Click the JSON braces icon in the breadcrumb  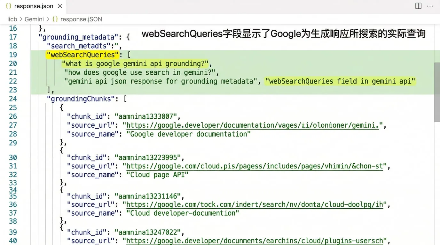pos(55,19)
